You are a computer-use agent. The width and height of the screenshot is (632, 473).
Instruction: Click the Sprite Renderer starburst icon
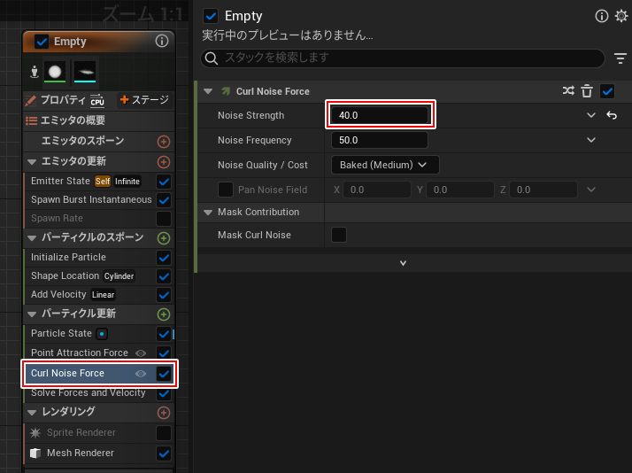click(35, 432)
